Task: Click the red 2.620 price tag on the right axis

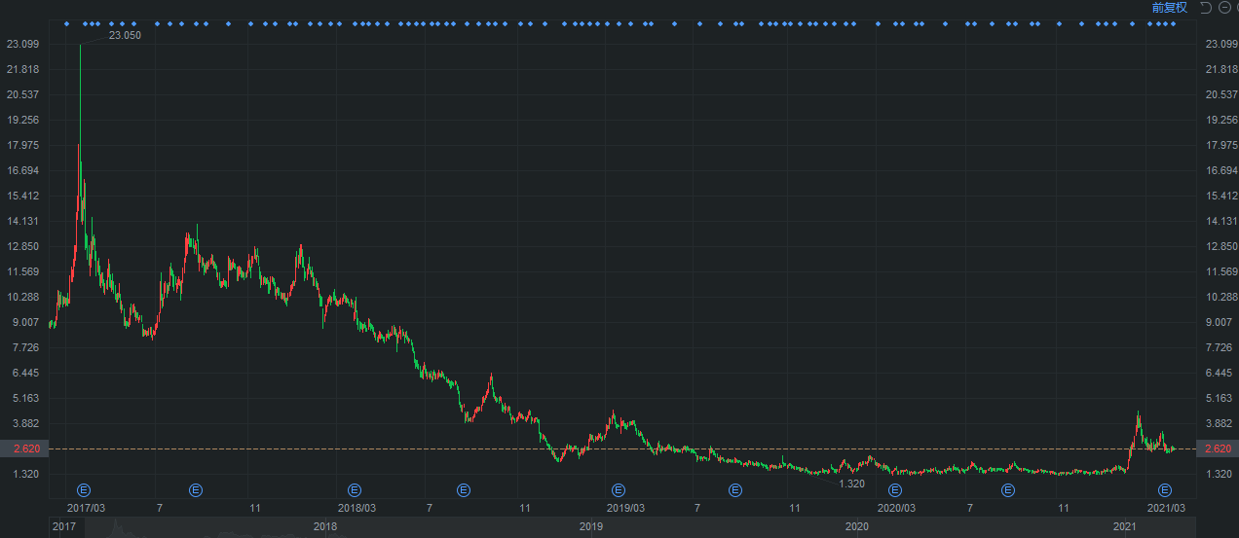Action: pos(1220,448)
